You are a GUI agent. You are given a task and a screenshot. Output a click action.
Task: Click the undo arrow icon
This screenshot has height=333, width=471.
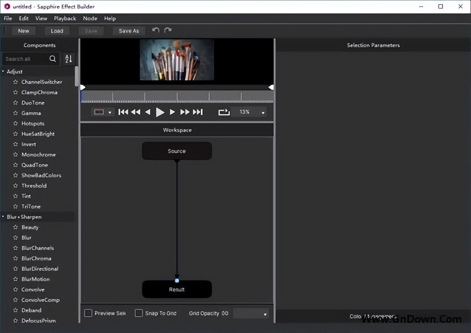click(156, 30)
